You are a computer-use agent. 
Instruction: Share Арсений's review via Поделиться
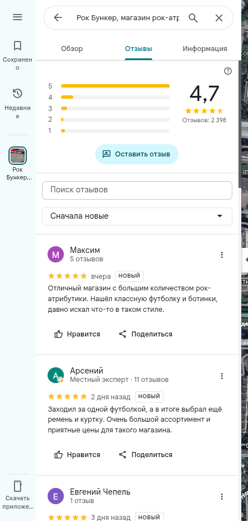[x=145, y=455]
